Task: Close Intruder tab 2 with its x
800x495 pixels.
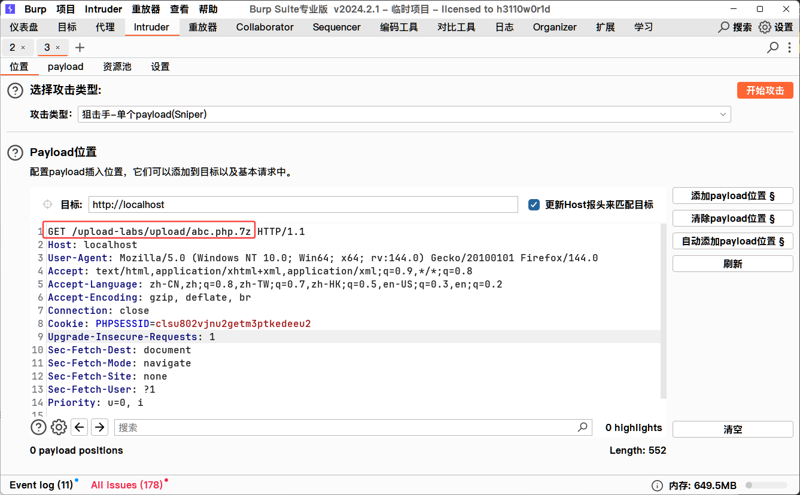Action: click(x=23, y=47)
